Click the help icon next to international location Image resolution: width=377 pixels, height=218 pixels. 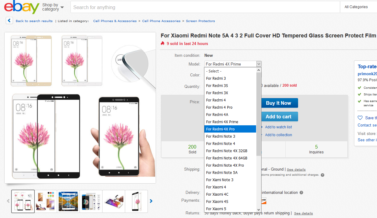pos(301,193)
